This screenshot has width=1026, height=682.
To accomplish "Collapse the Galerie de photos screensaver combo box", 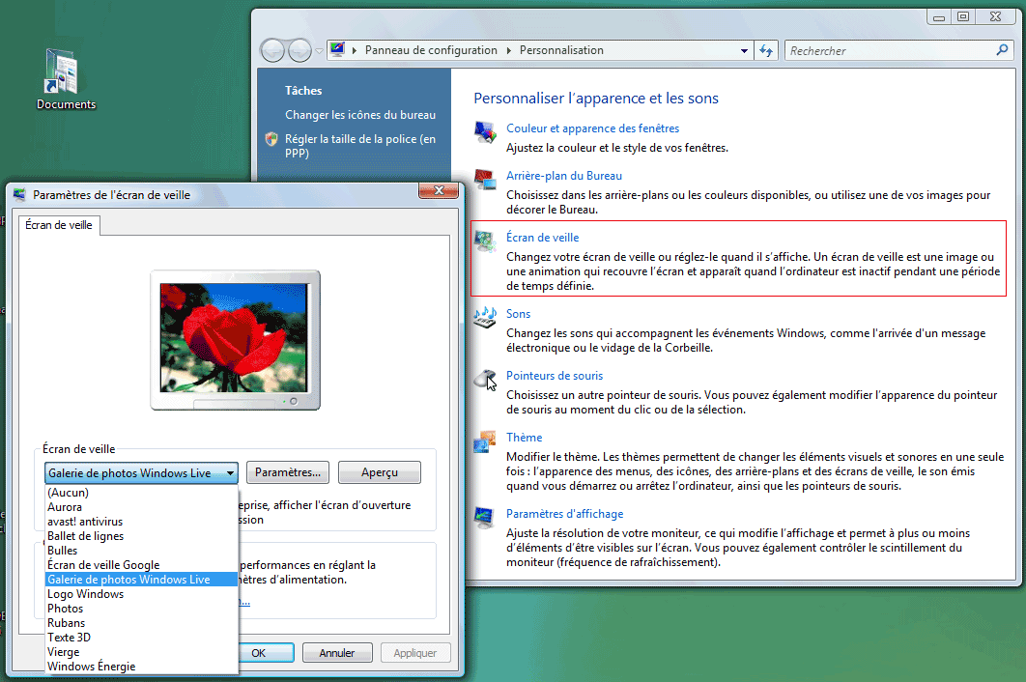I will click(230, 473).
